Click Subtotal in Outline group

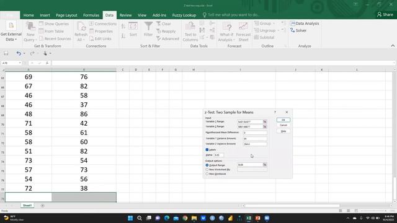pos(264,37)
